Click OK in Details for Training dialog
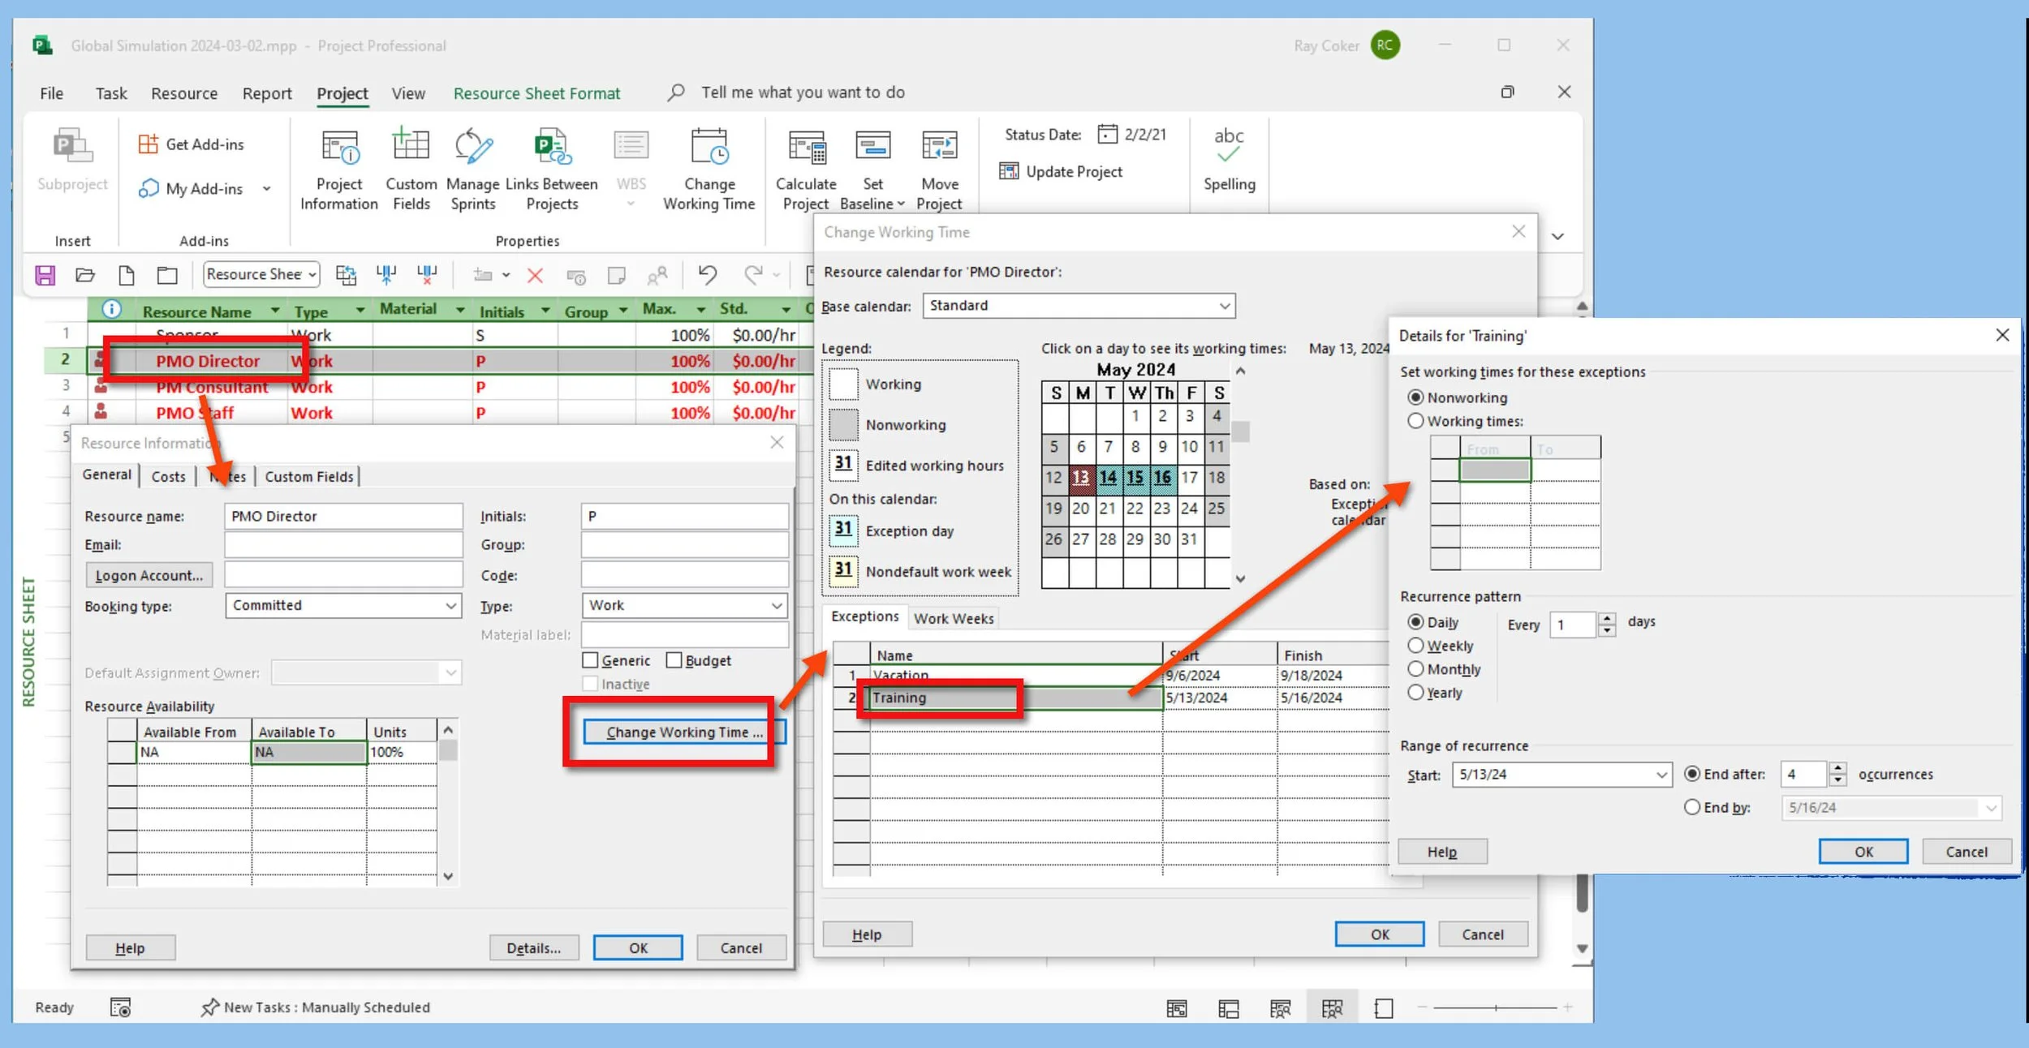Screen dimensions: 2029x1048 point(1863,852)
